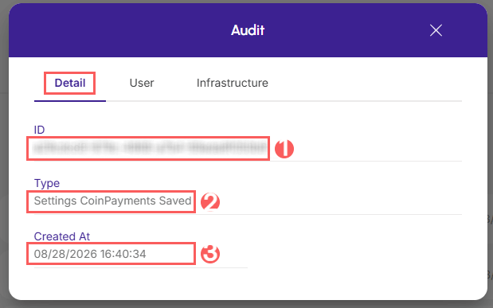Click the Type field label
The width and height of the screenshot is (493, 308).
point(47,183)
